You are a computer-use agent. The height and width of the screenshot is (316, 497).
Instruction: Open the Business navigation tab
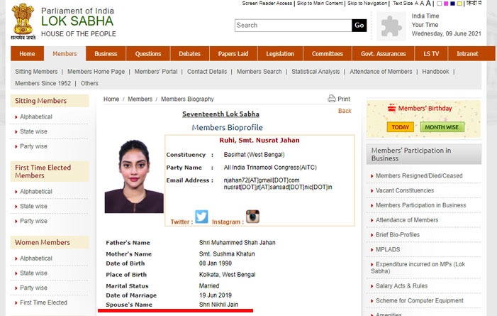coord(106,54)
